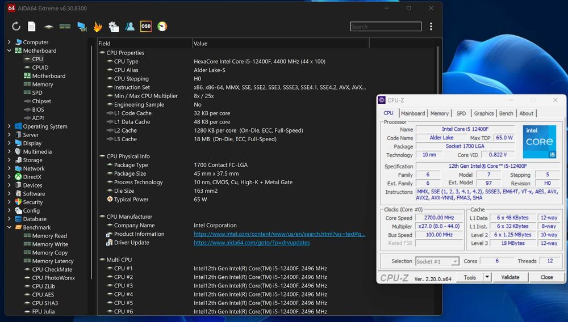568x322 pixels.
Task: Click the Close button in CPU-Z
Action: 546,277
